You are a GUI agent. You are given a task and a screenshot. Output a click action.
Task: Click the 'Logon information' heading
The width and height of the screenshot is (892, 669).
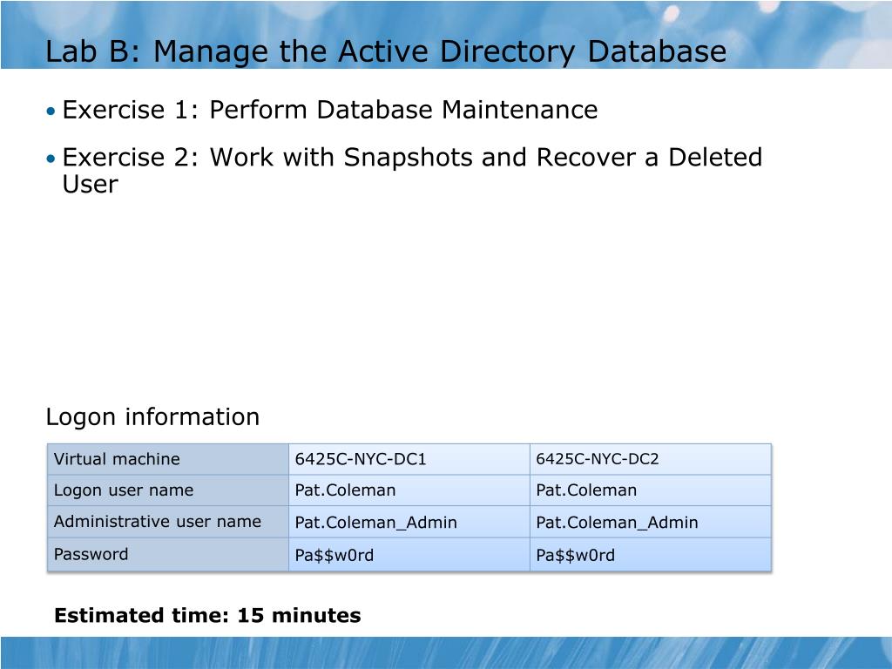click(x=152, y=417)
